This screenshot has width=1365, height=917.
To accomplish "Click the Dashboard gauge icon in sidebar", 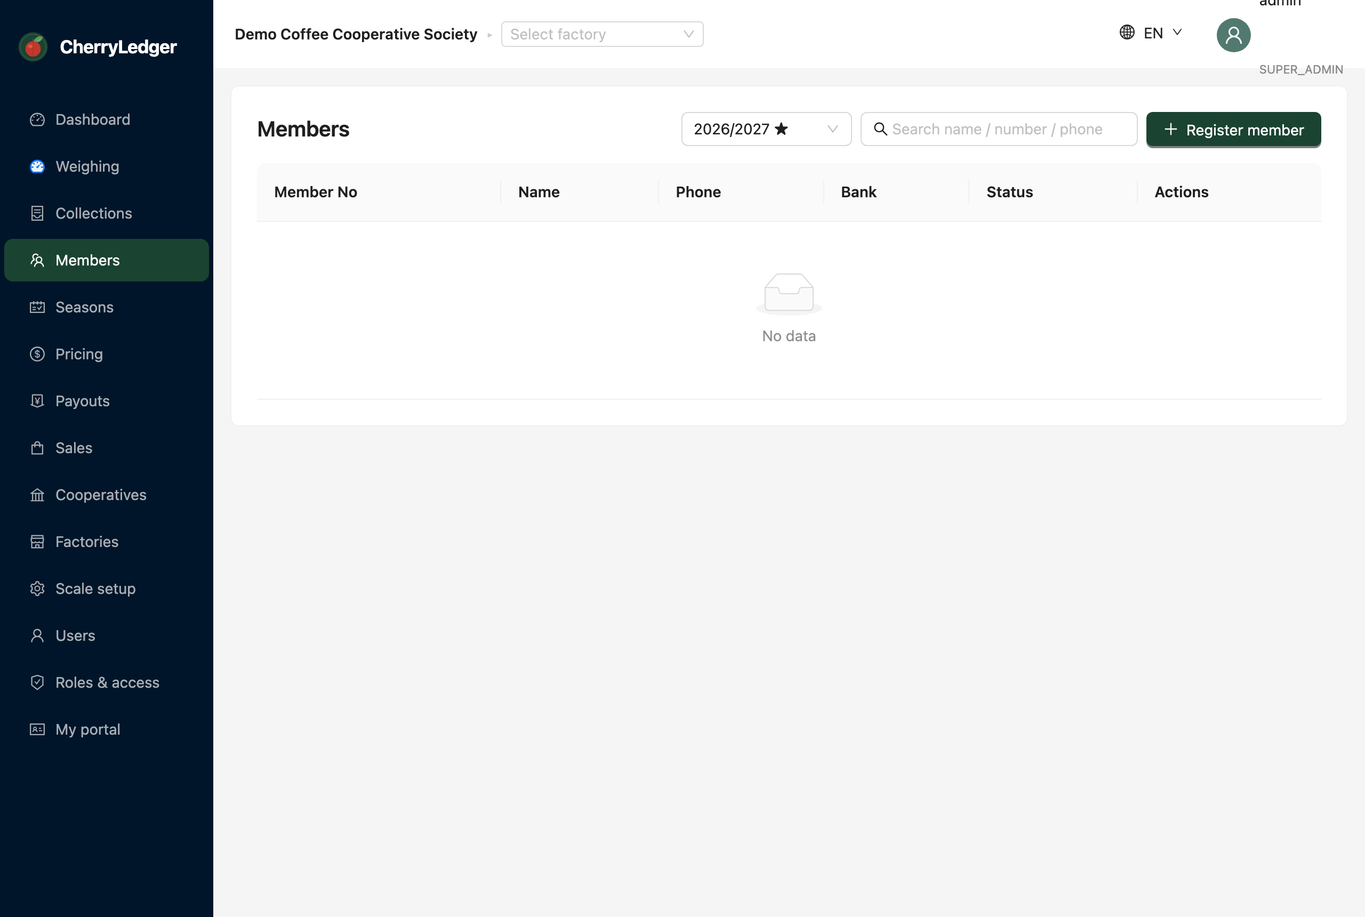I will pos(37,119).
